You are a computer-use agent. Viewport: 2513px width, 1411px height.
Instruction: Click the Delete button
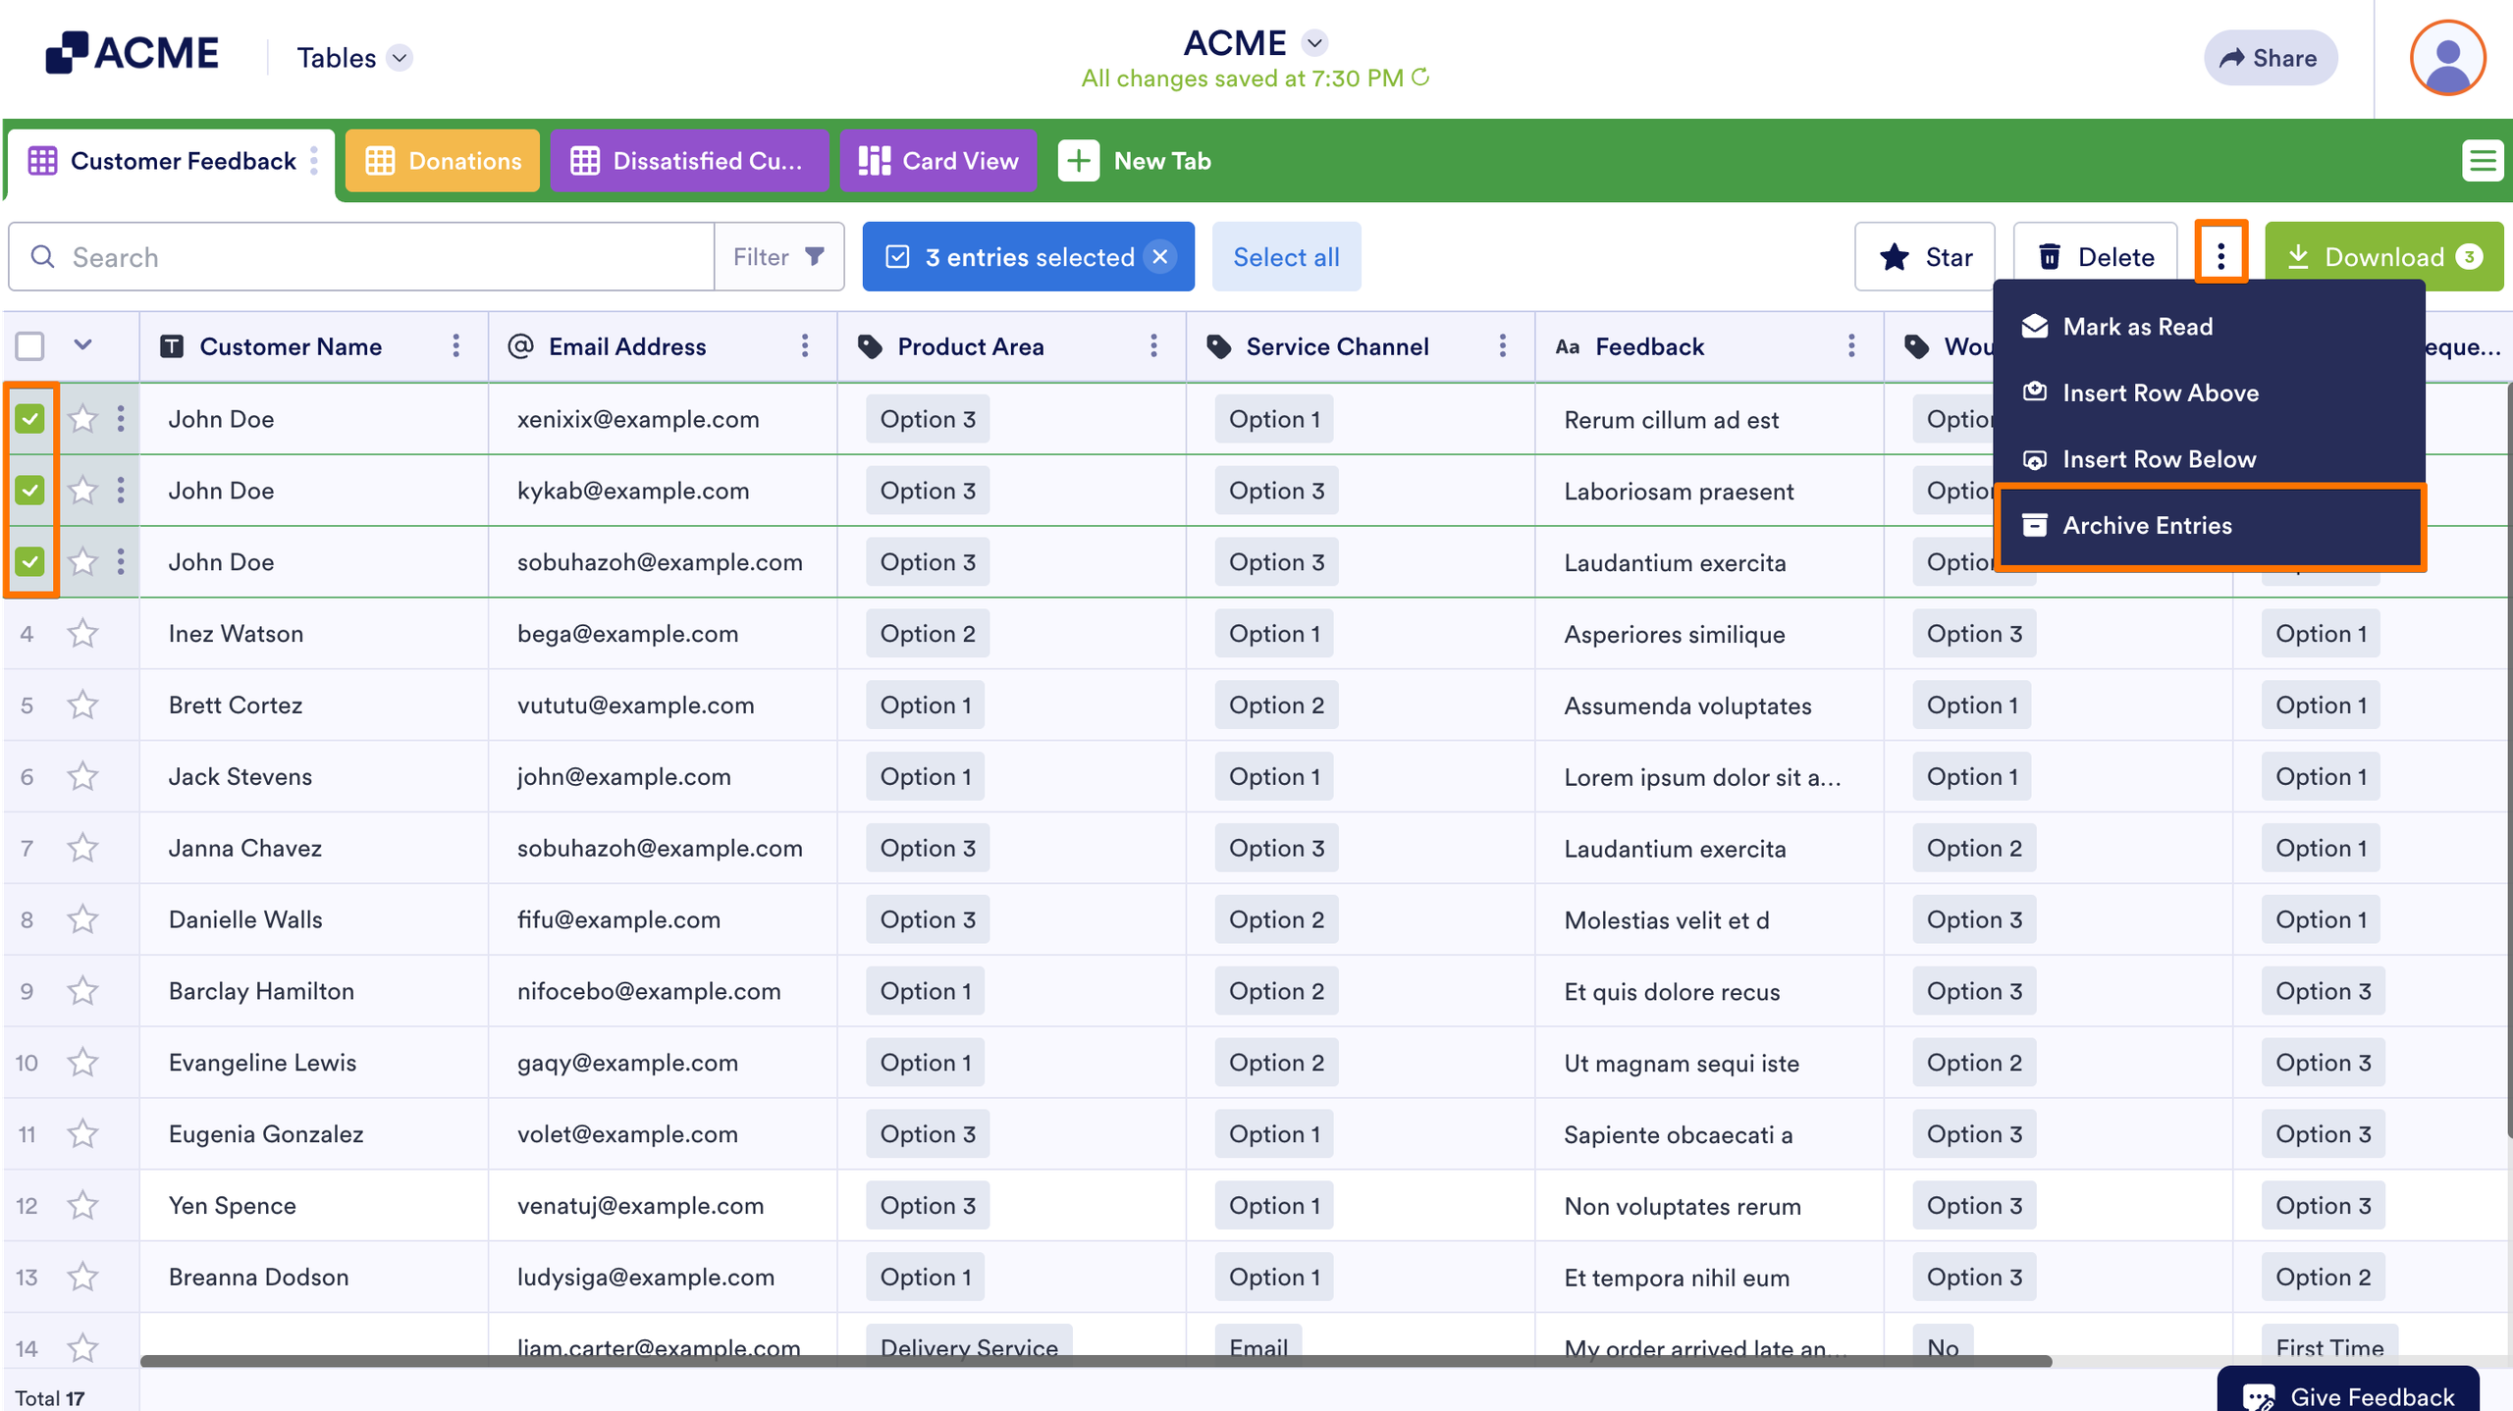pos(2095,257)
